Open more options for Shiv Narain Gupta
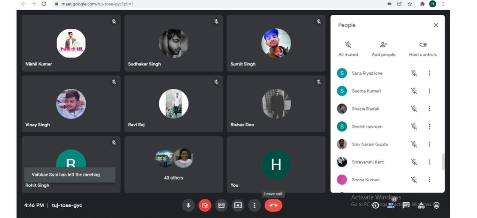Image resolution: width=477 pixels, height=218 pixels. click(429, 144)
